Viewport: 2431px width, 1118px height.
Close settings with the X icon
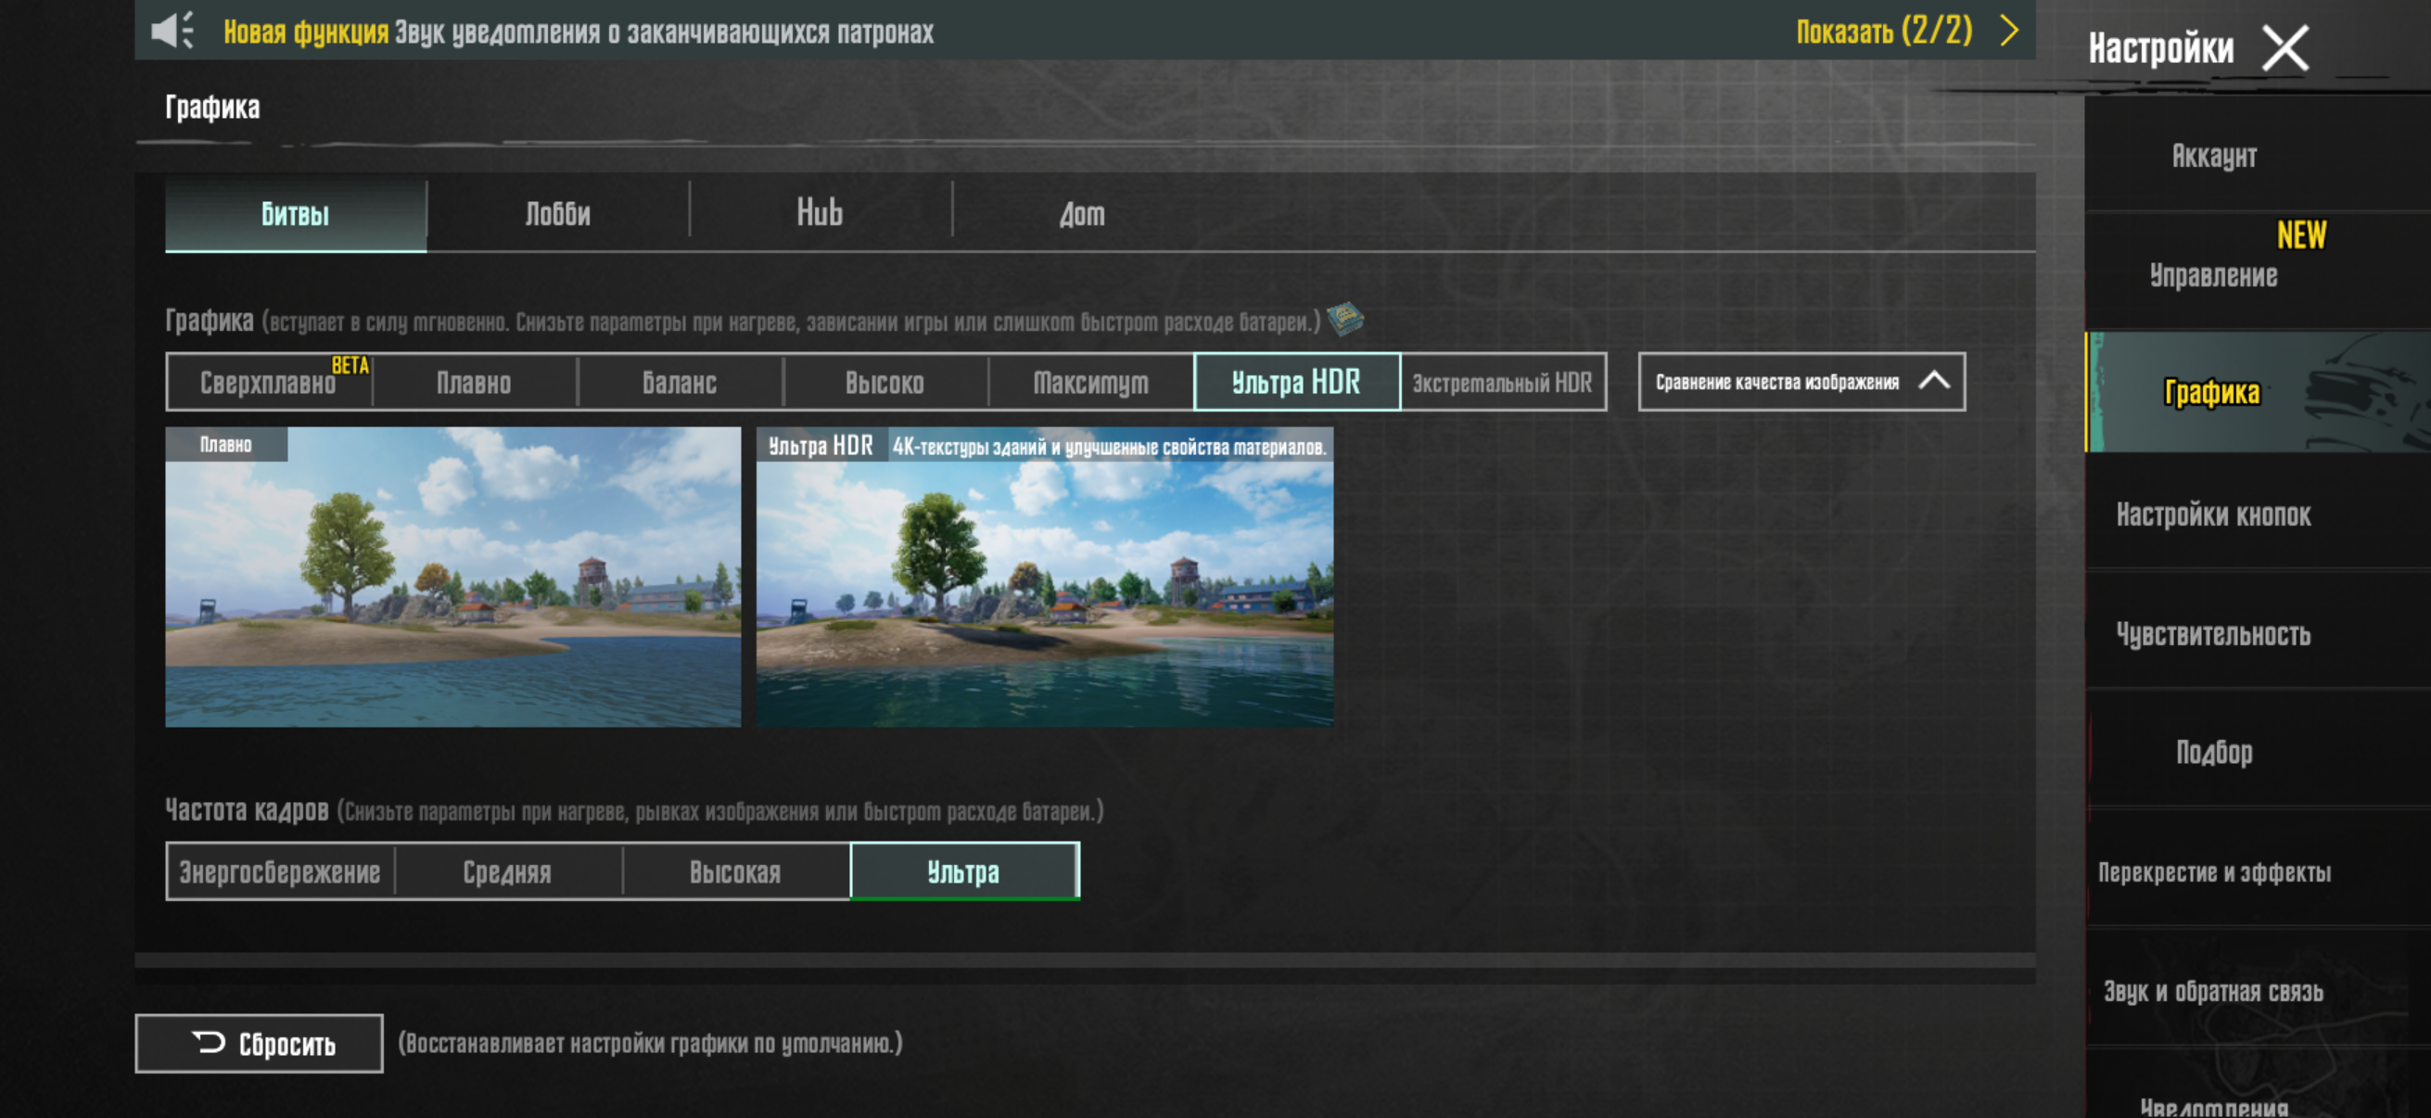(x=2285, y=47)
